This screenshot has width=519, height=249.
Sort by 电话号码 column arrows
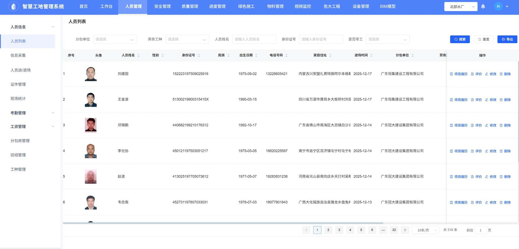pyautogui.click(x=287, y=55)
